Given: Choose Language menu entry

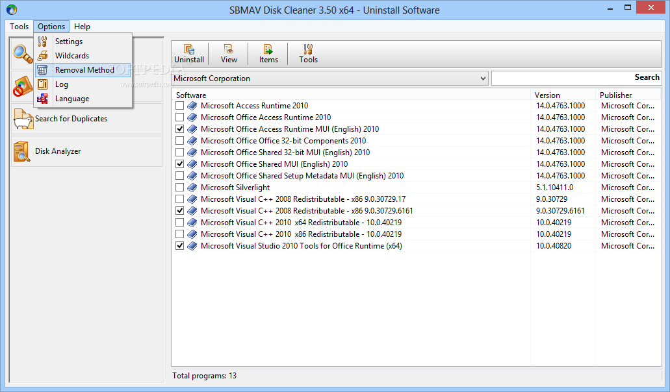Looking at the screenshot, I should click(83, 99).
